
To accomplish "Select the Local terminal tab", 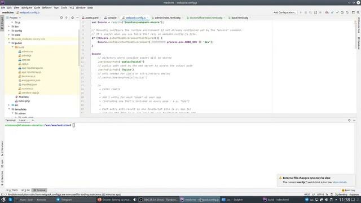I will pos(22,120).
